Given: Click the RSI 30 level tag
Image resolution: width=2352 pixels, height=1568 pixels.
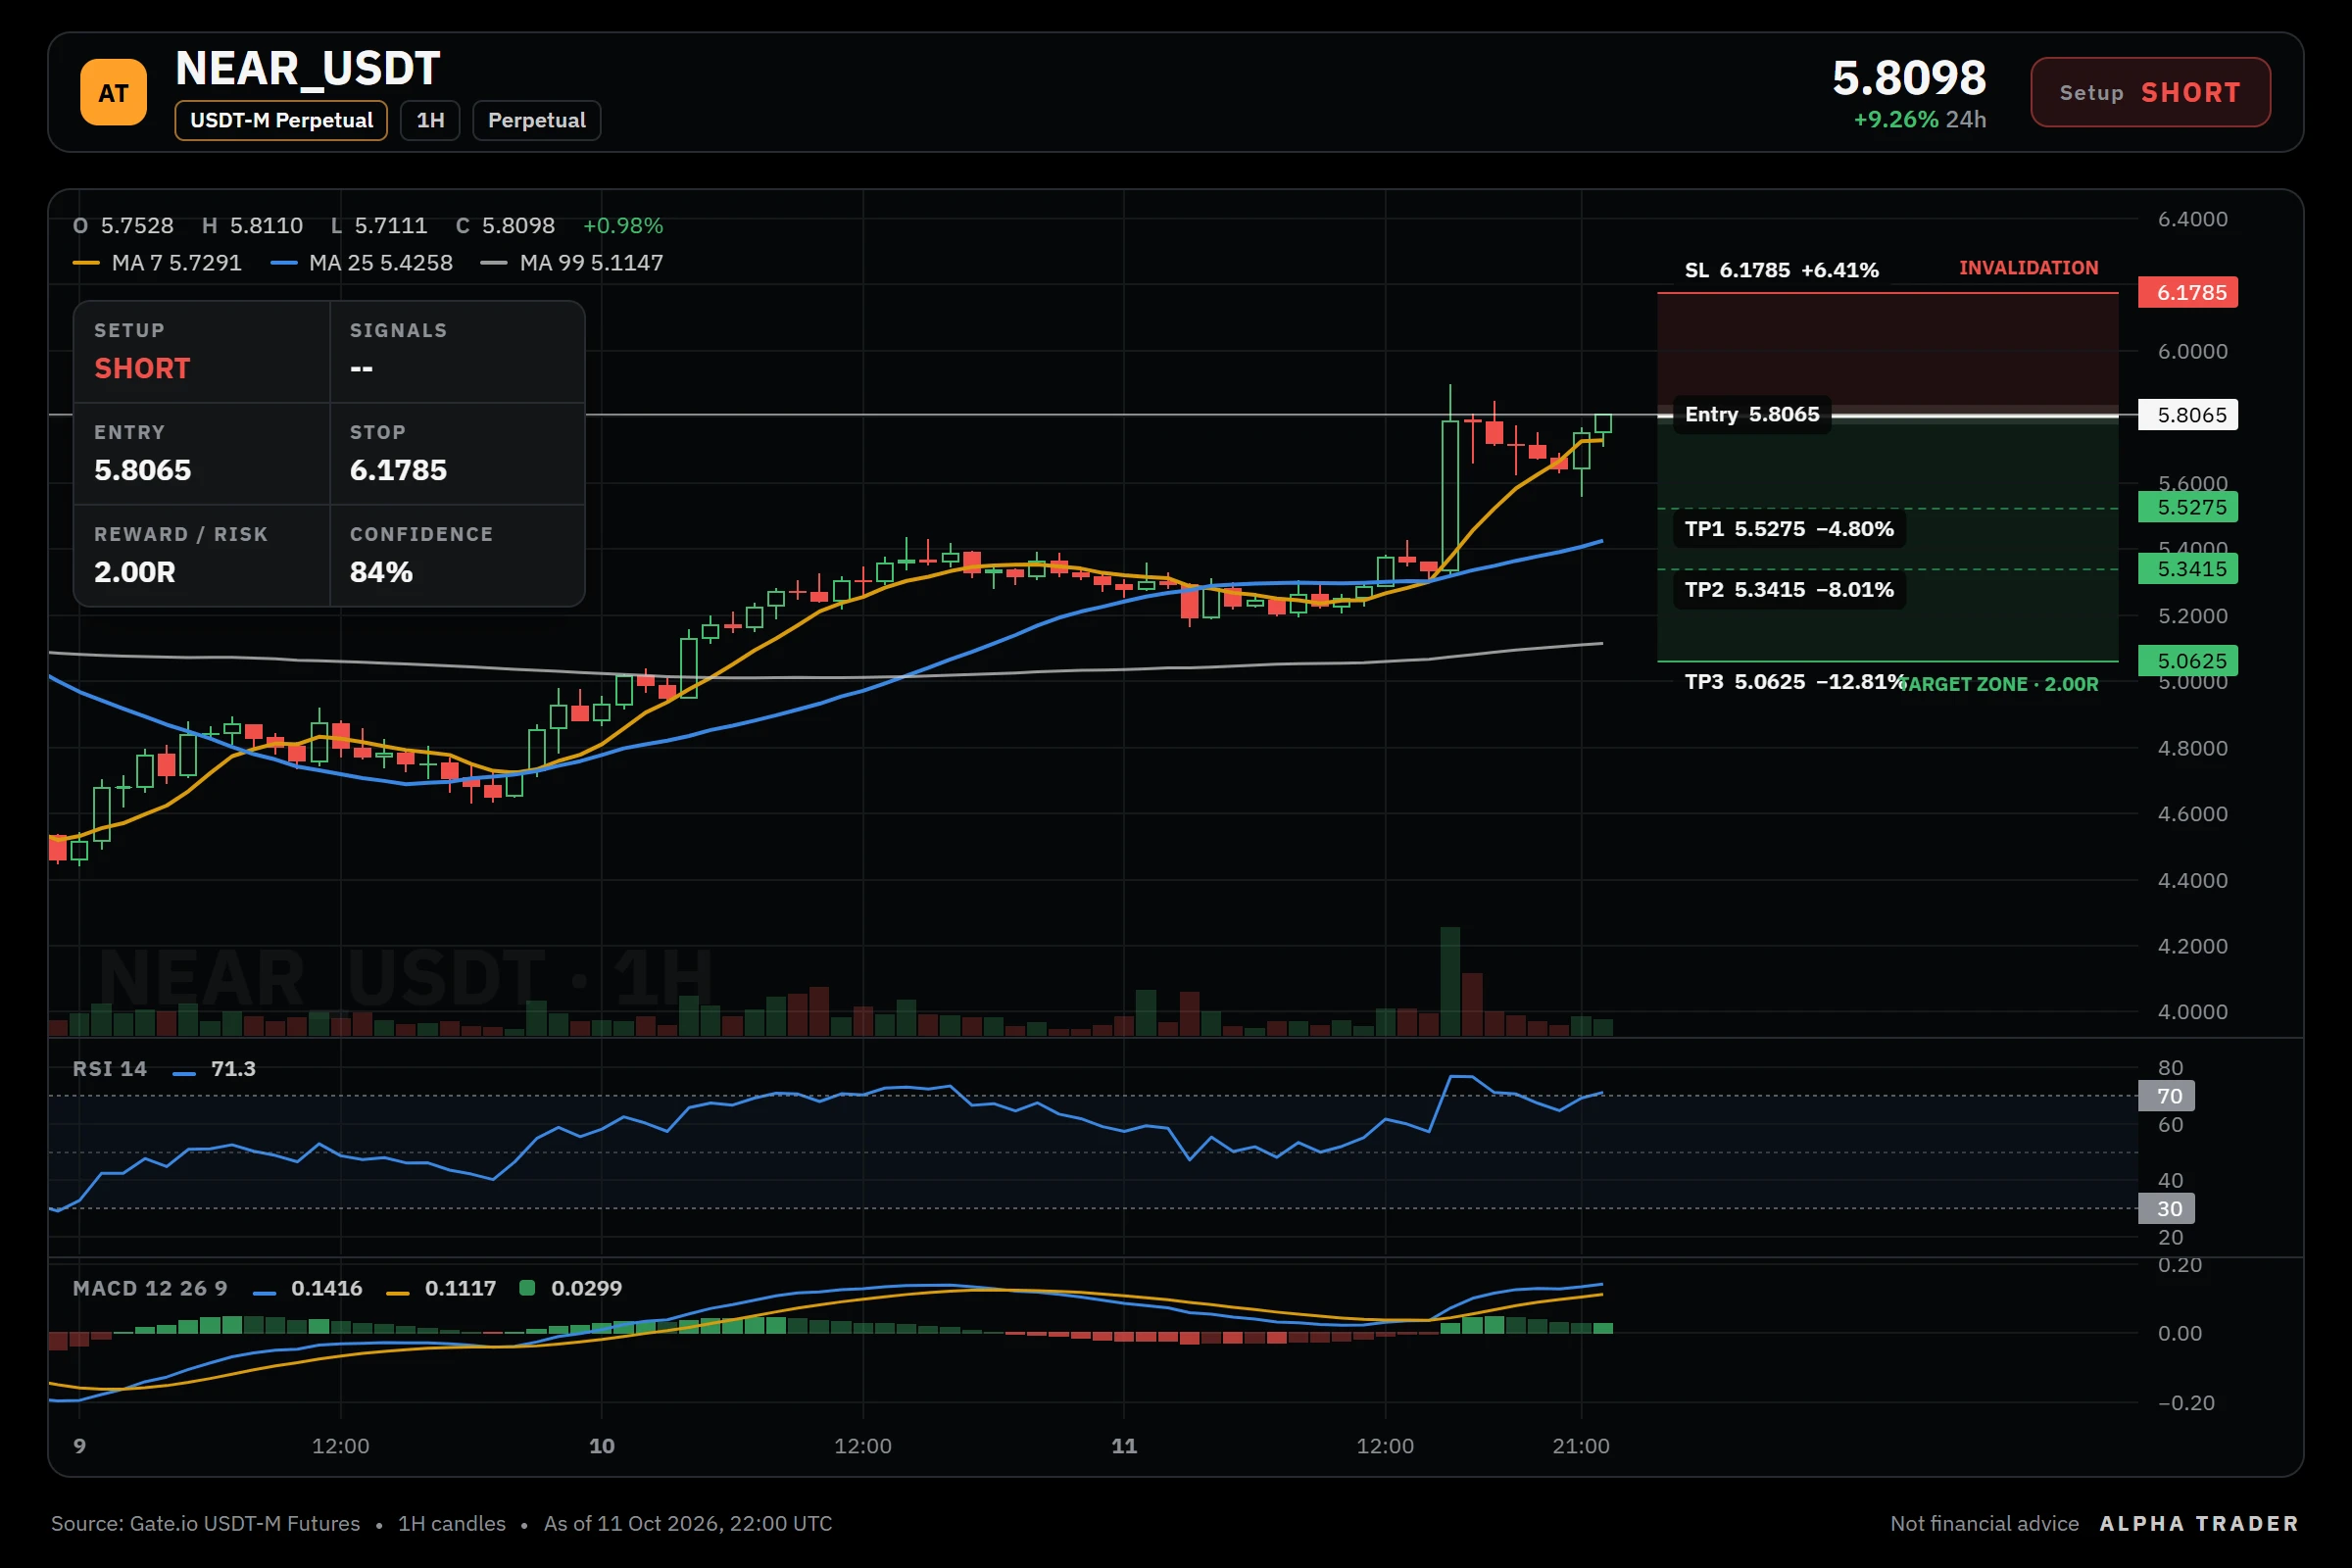Looking at the screenshot, I should (x=2166, y=1209).
